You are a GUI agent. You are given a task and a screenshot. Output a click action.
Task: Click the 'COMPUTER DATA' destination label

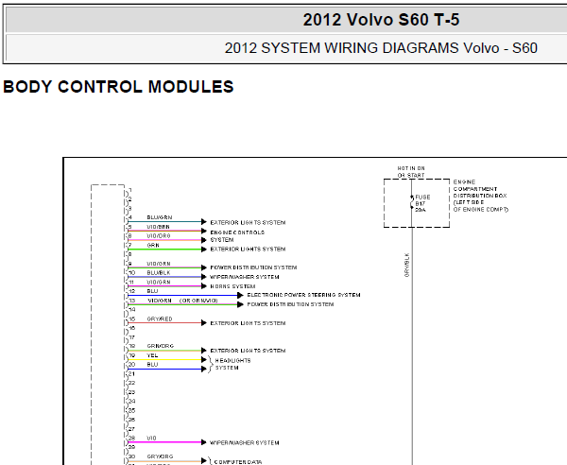(238, 462)
